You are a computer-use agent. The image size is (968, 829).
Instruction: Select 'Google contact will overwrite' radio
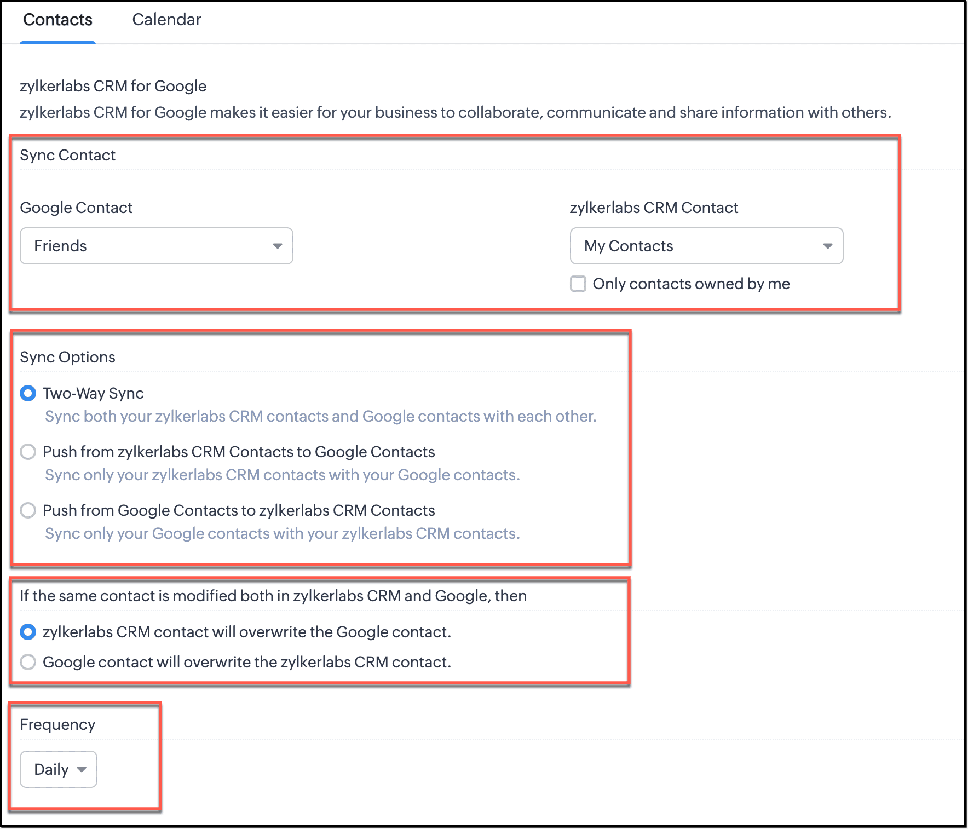point(28,662)
